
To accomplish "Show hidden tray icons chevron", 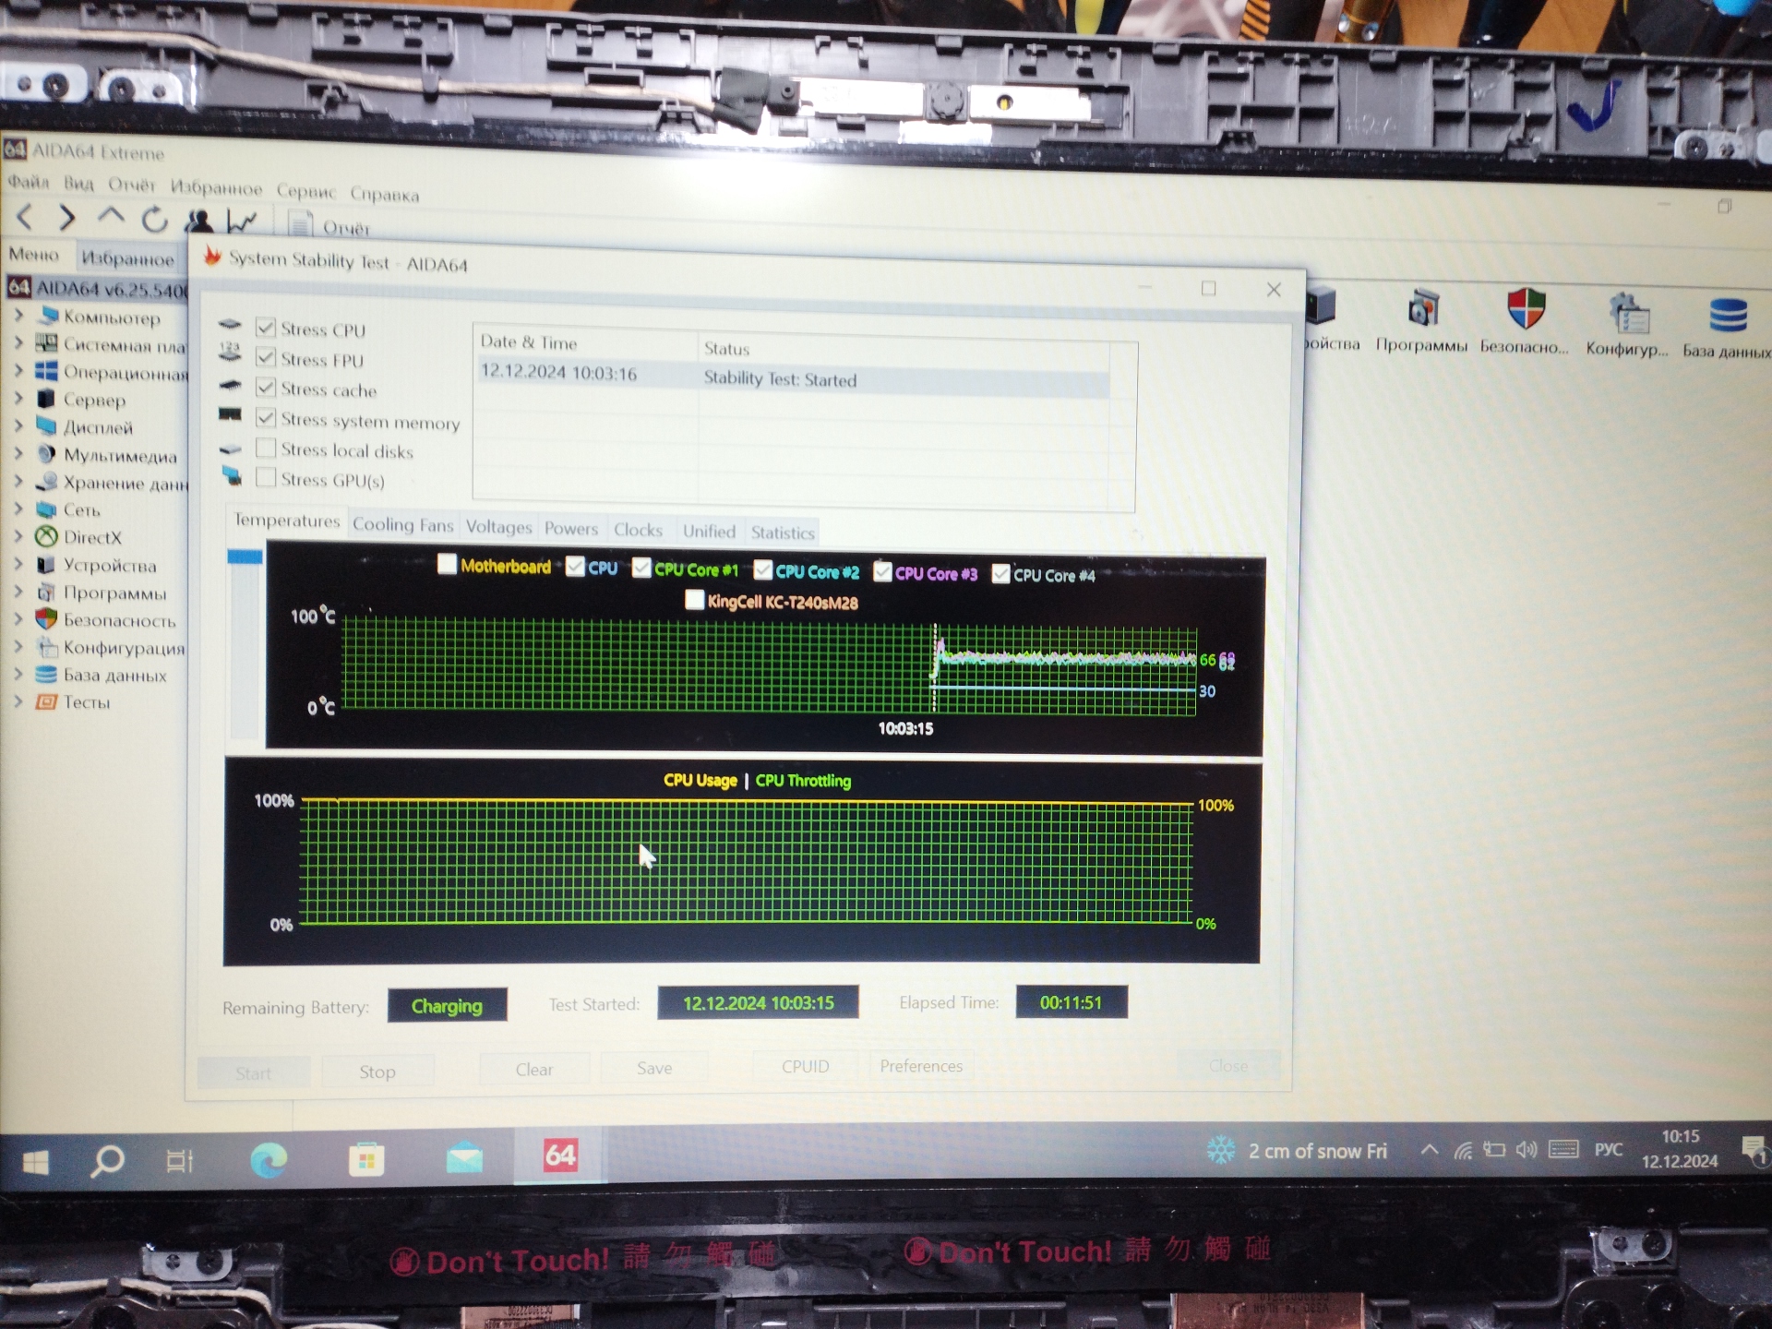I will [1430, 1150].
